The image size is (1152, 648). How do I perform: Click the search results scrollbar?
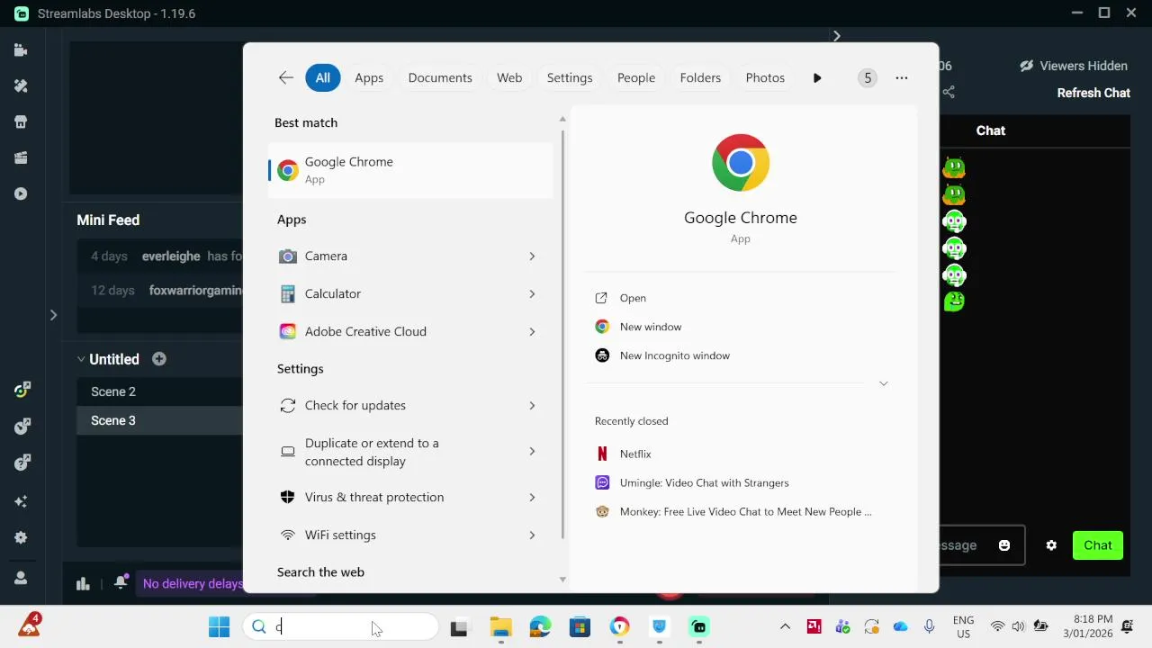pyautogui.click(x=563, y=333)
